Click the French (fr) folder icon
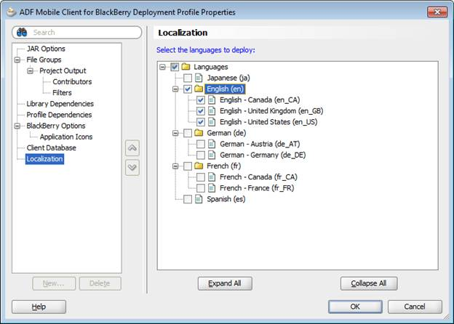Image resolution: width=454 pixels, height=324 pixels. click(199, 166)
